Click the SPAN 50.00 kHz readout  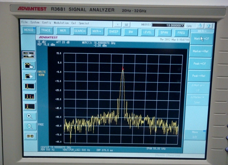156,148
